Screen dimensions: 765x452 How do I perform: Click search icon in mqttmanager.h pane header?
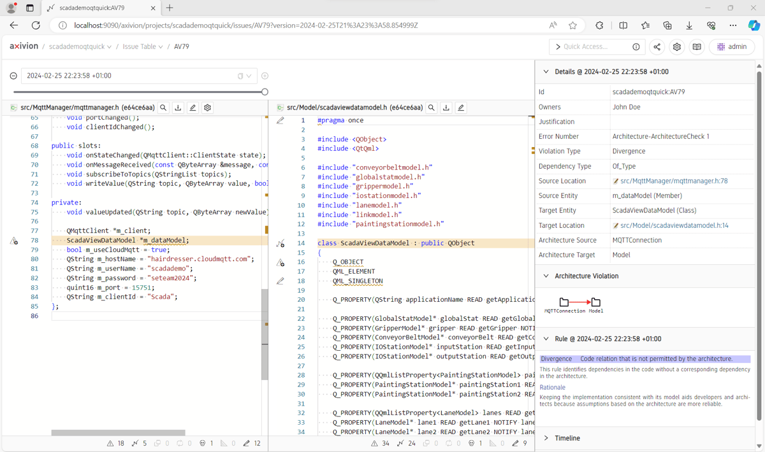tap(163, 108)
